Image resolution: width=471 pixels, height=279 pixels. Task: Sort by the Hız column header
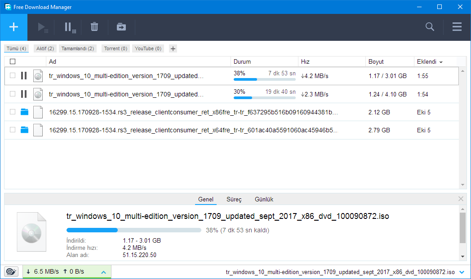(332, 61)
